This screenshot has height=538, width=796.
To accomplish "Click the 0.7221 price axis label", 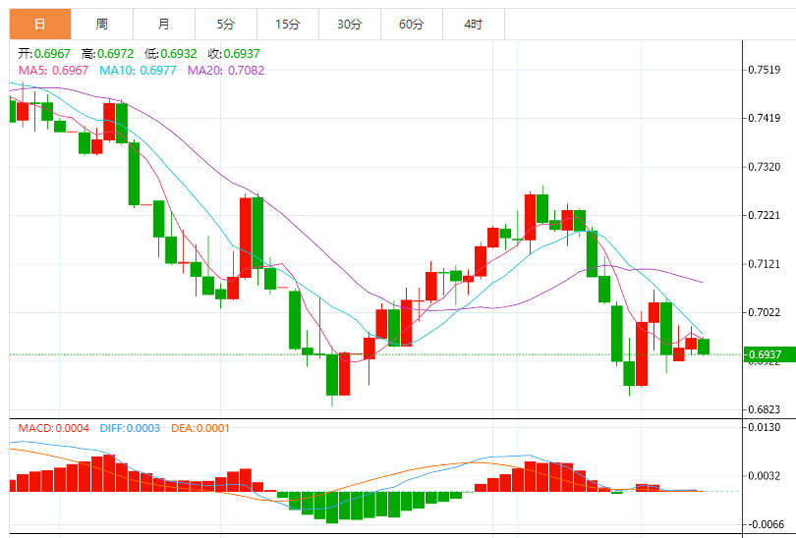I will 765,216.
